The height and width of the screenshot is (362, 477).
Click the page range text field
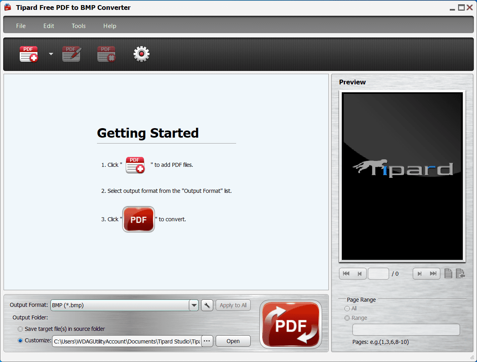click(406, 330)
